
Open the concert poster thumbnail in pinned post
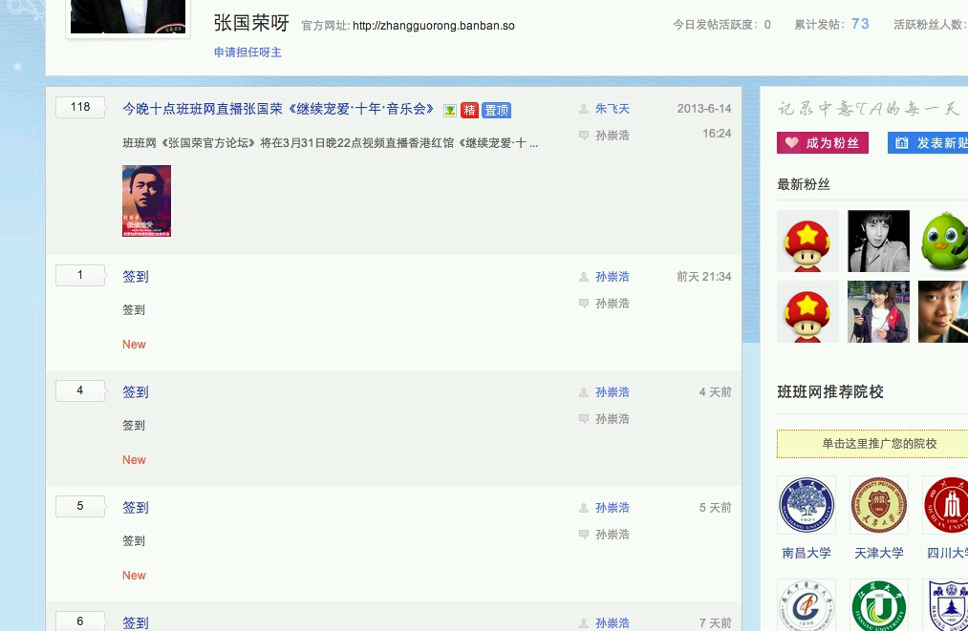(x=146, y=201)
